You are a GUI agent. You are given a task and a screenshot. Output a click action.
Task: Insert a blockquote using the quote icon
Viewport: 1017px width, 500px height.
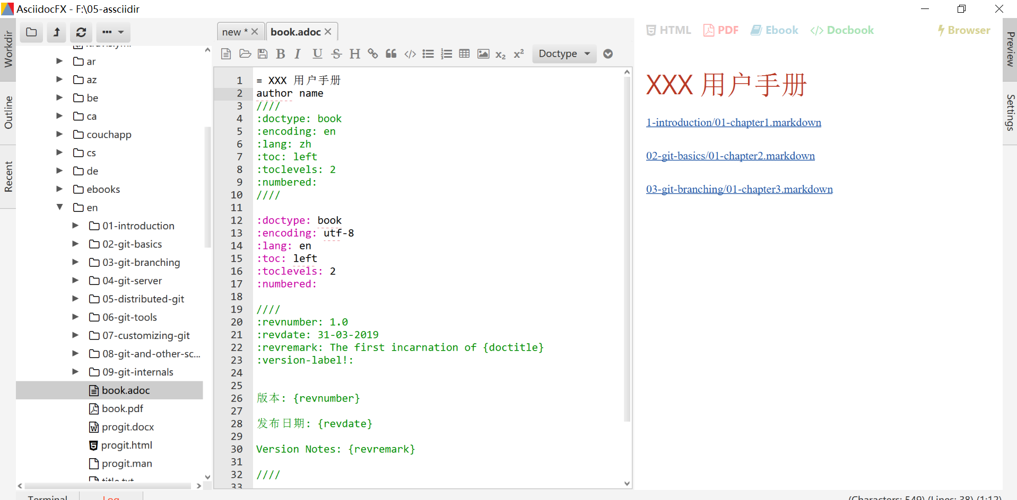(x=391, y=53)
